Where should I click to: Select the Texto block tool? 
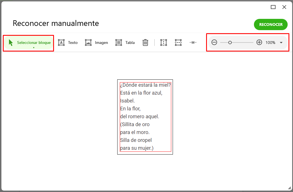point(68,43)
